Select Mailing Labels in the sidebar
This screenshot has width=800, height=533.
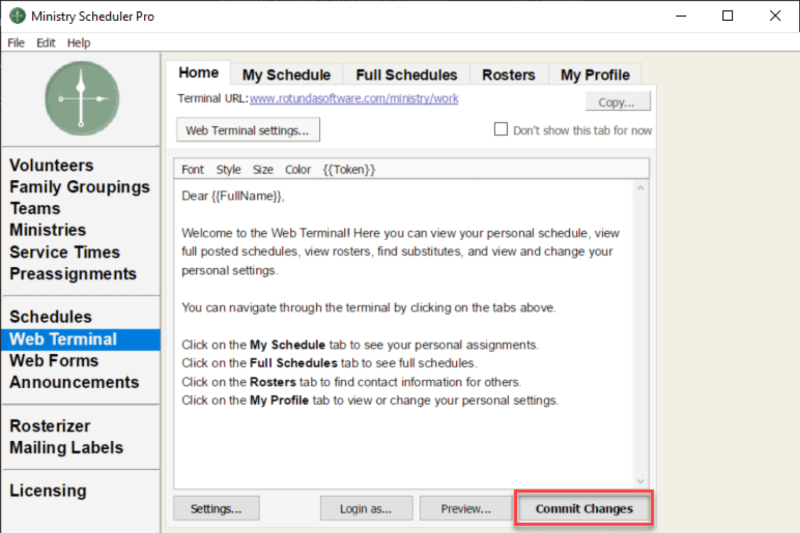click(66, 448)
